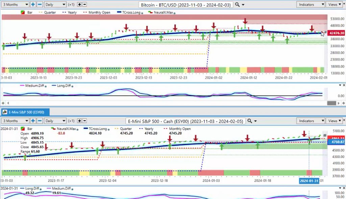Image resolution: width=346 pixels, height=199 pixels.
Task: Expand the E-Mini chart Views dropdown
Action: [335, 121]
